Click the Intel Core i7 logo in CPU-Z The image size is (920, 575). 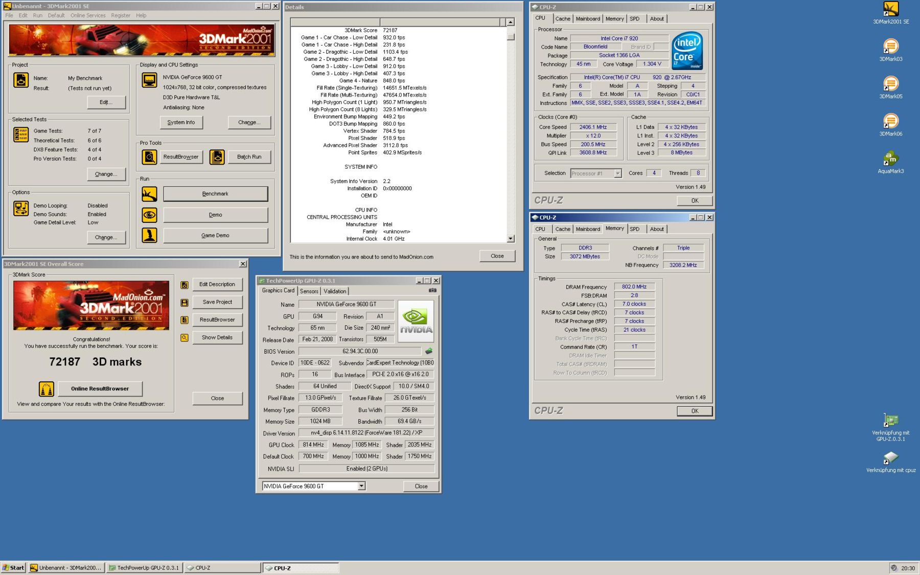[687, 51]
